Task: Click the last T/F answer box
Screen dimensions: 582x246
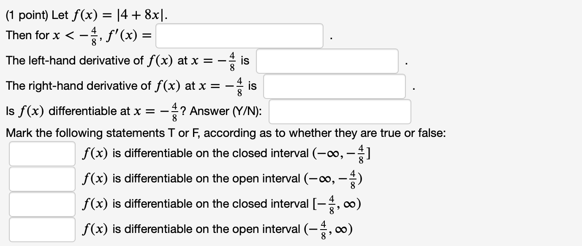Action: pyautogui.click(x=41, y=229)
